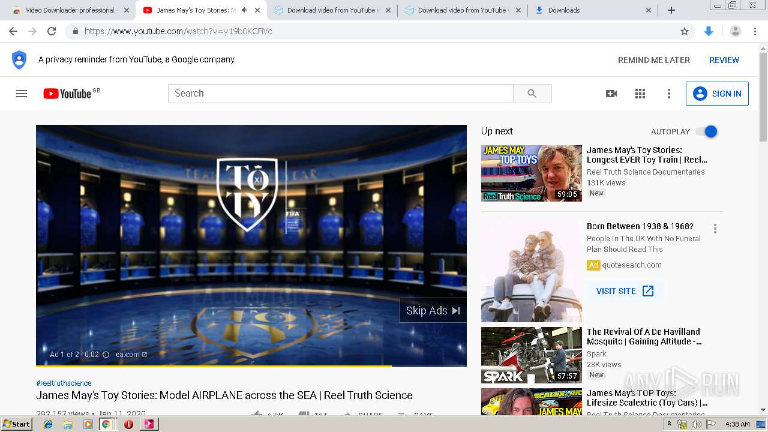
Task: Open Windows Explorer folder in taskbar
Action: 68,424
